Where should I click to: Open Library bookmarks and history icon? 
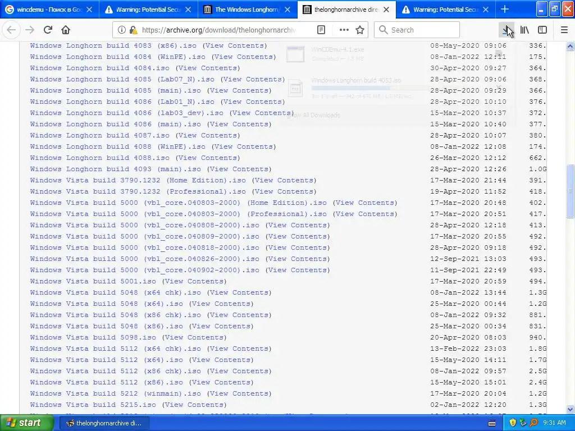(x=524, y=30)
